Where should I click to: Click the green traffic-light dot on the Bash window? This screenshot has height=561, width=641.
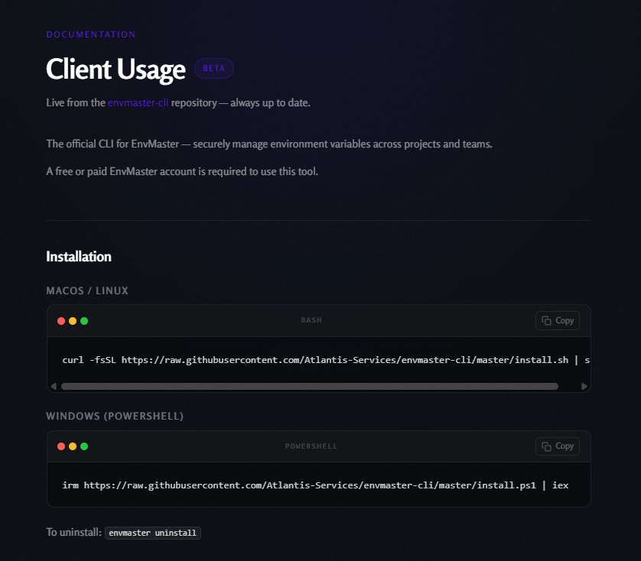tap(84, 321)
